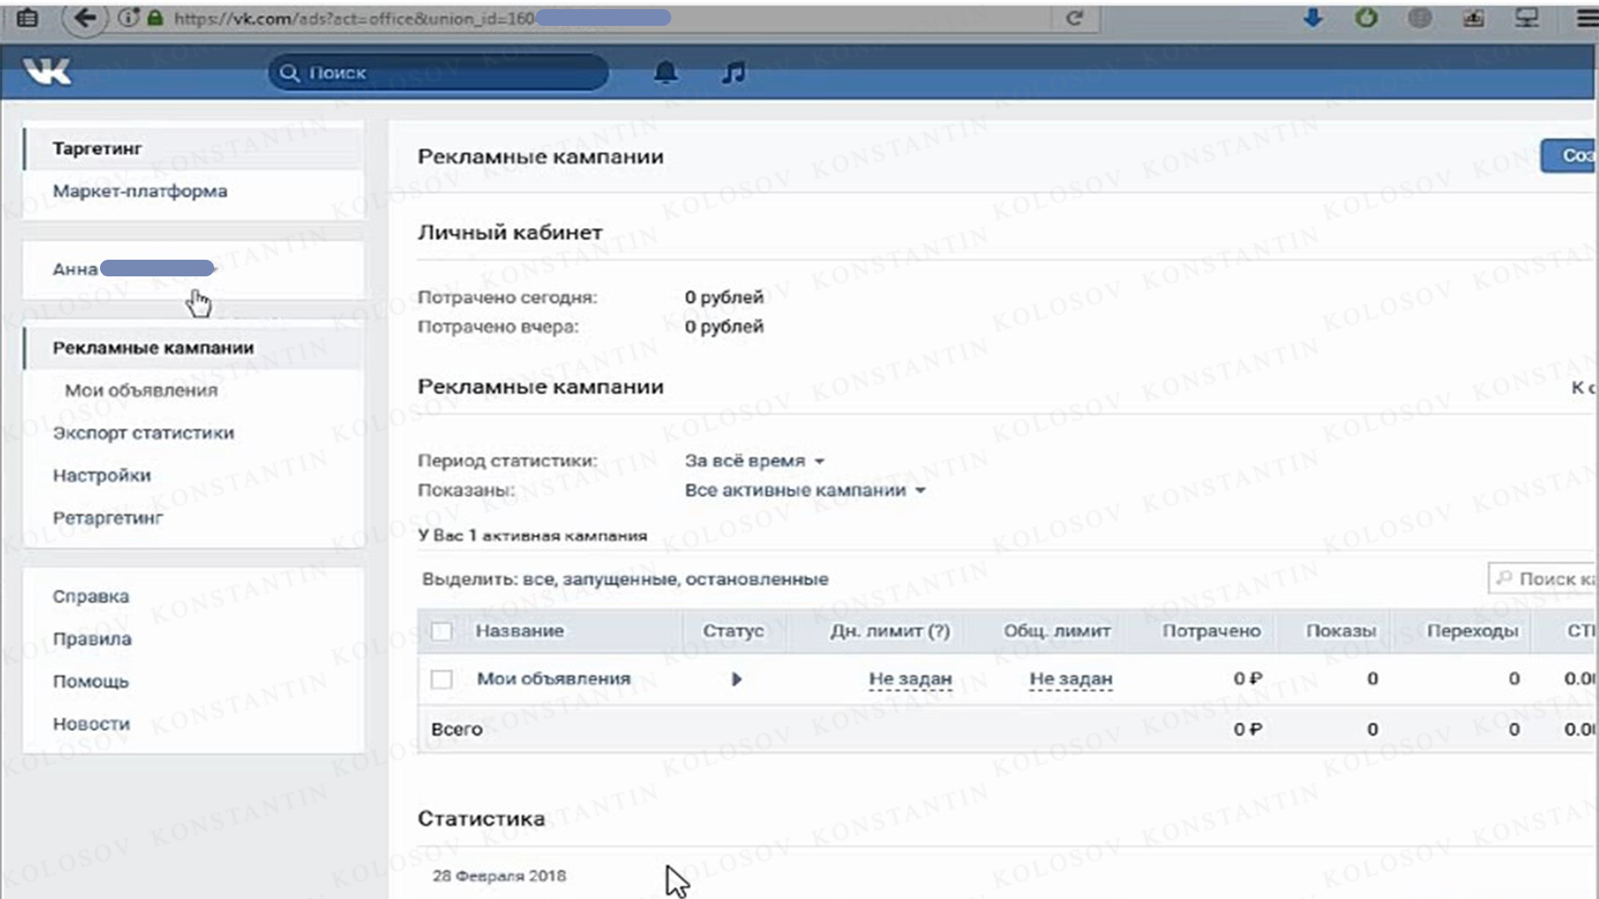Click the campaign search field Поиск

click(x=1542, y=579)
